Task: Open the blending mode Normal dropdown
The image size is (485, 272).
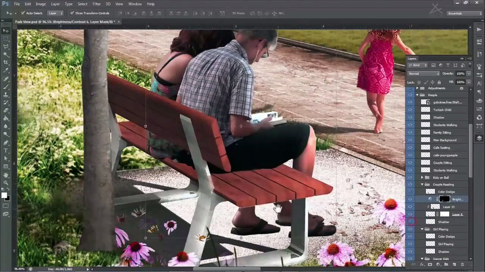Action: pos(424,74)
